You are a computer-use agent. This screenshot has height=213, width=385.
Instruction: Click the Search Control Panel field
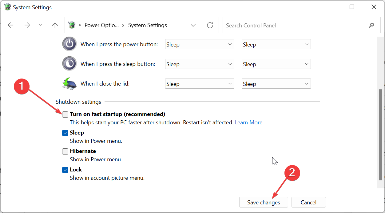tap(301, 25)
